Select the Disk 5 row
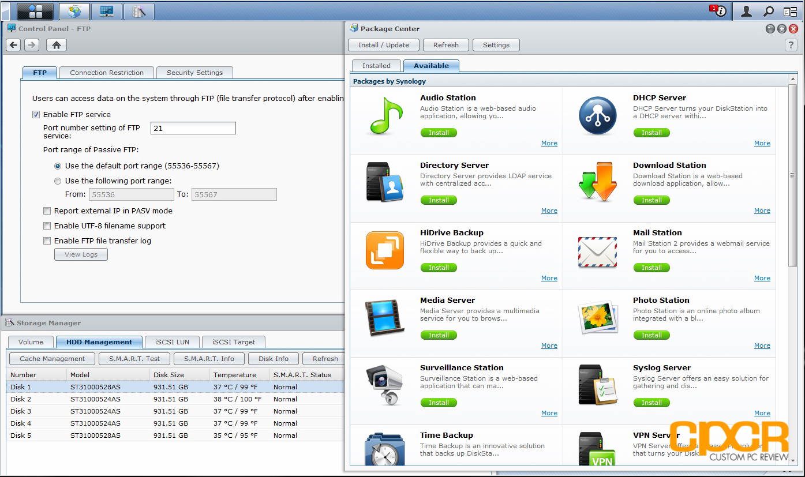Screen dimensions: 805x477 click(x=176, y=435)
